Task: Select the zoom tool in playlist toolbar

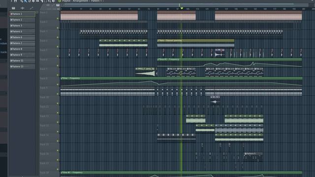Action: coord(49,1)
